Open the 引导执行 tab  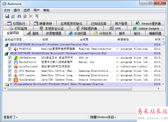tap(16, 23)
